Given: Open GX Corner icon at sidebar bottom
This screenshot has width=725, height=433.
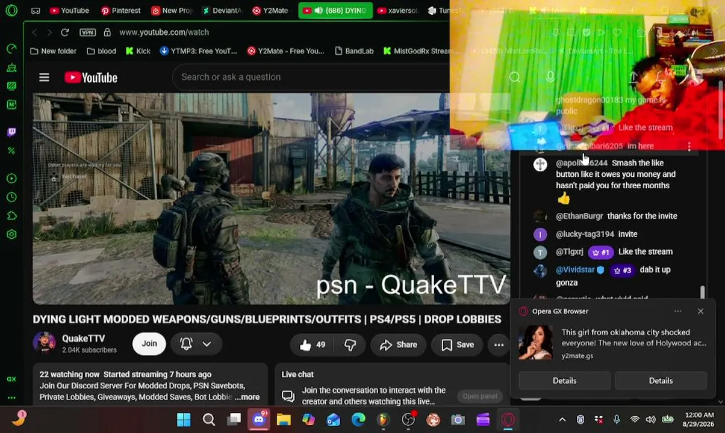Looking at the screenshot, I should [x=11, y=379].
